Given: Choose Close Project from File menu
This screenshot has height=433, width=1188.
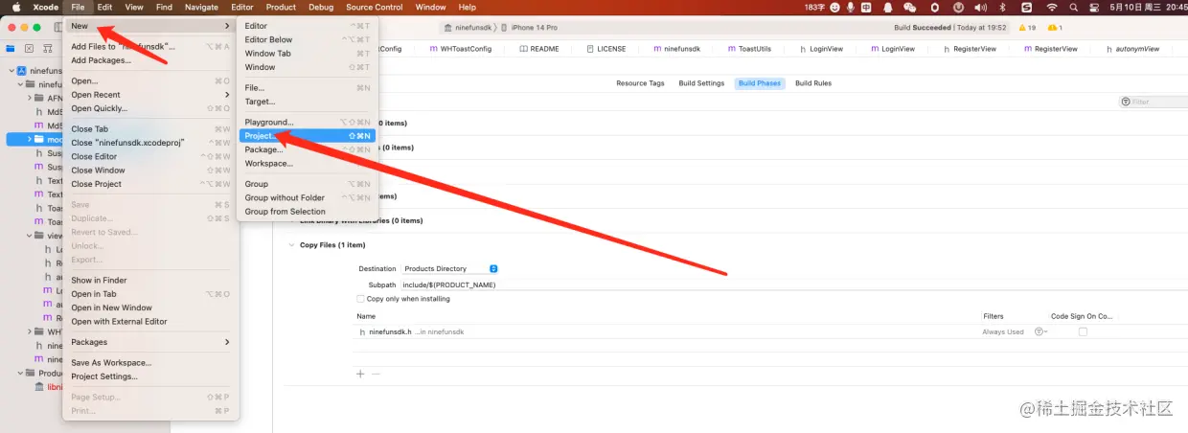Looking at the screenshot, I should click(x=151, y=184).
